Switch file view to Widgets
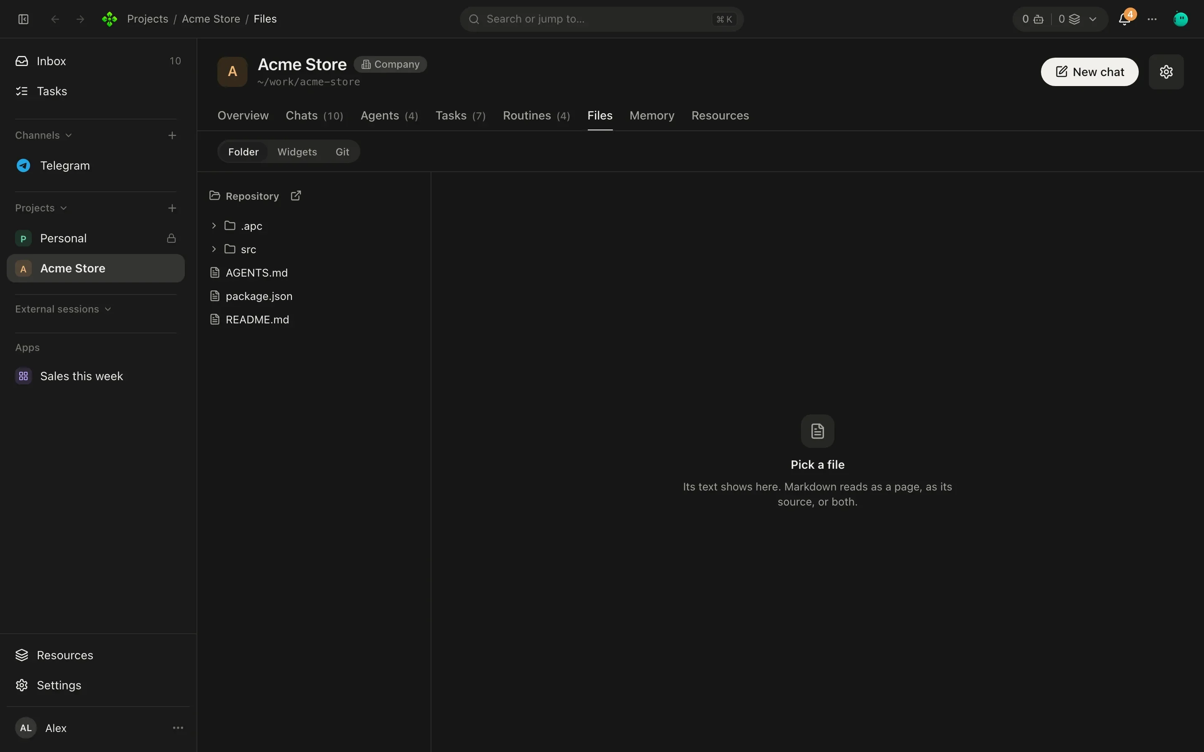The image size is (1204, 752). (297, 152)
